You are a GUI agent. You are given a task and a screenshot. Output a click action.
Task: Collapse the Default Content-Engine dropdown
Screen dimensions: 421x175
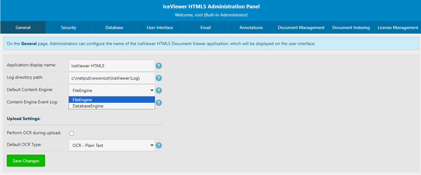point(112,90)
